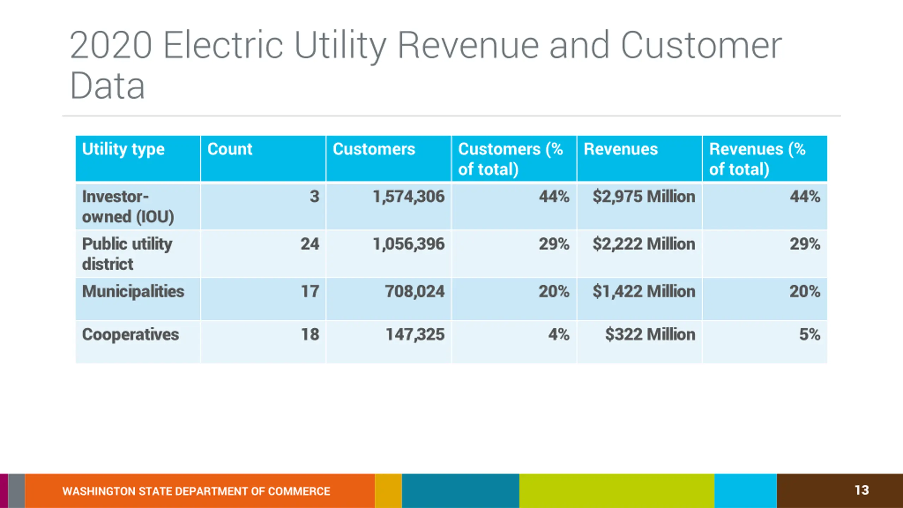This screenshot has width=903, height=508.
Task: Select the Count column header
Action: [263, 158]
